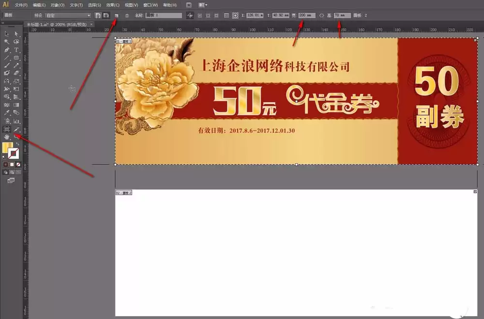Toggle show center mark
Screen dimensions: 484x319
click(x=200, y=15)
